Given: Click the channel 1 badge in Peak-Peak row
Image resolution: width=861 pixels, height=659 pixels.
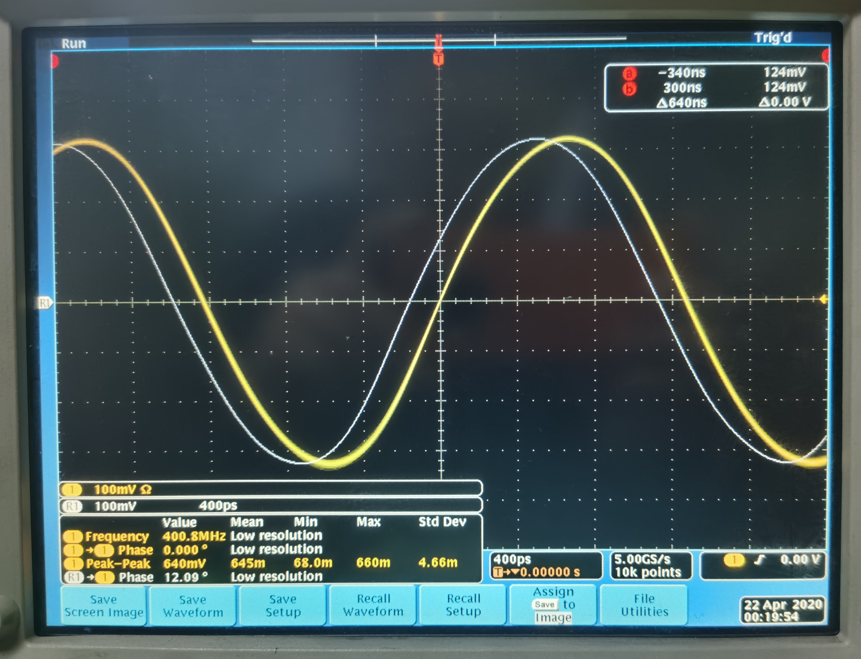Looking at the screenshot, I should (x=73, y=563).
